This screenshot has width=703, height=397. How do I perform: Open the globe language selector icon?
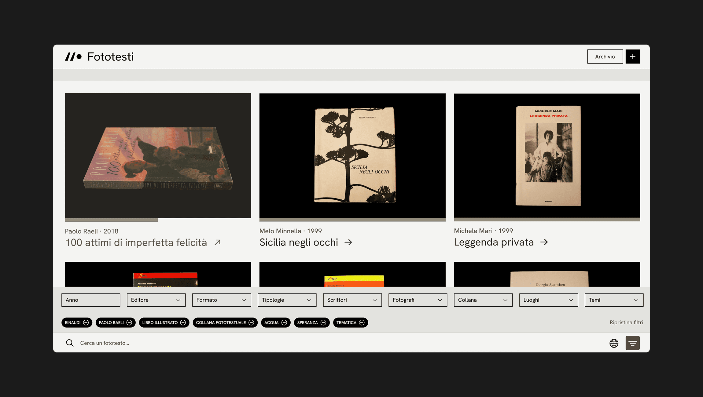coord(614,343)
